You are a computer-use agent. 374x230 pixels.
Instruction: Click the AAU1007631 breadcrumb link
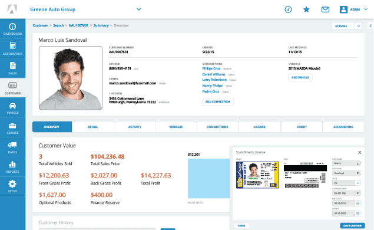(x=78, y=25)
